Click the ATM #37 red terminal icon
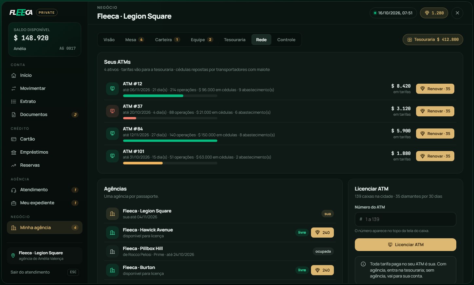474x285 pixels. 112,111
